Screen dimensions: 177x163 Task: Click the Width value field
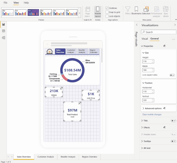pyautogui.click(x=148, y=70)
